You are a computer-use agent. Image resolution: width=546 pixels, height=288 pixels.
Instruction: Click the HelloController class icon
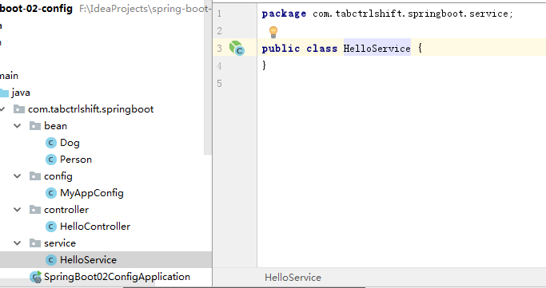click(x=51, y=227)
